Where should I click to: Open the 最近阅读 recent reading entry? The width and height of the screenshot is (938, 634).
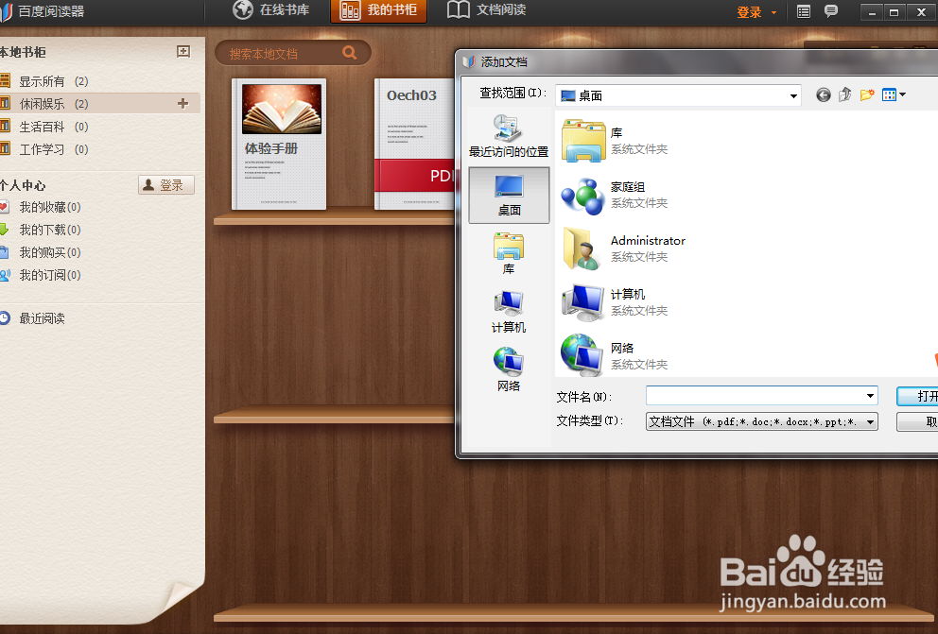click(42, 318)
